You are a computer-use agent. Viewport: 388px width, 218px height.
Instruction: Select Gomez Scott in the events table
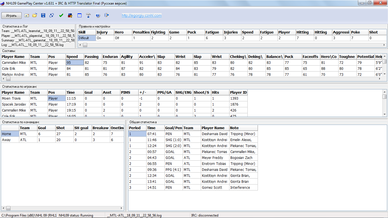(215, 187)
